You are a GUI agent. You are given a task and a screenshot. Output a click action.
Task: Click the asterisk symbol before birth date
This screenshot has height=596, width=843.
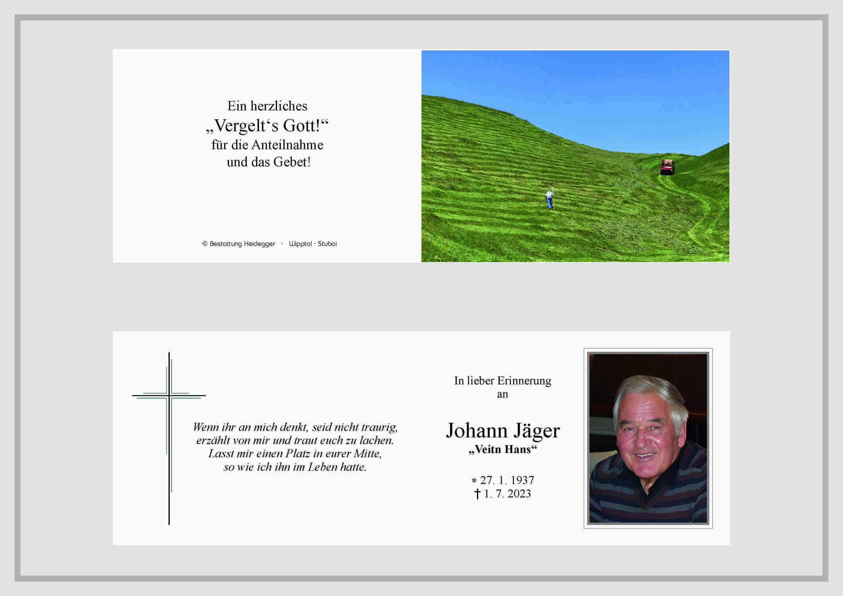(x=474, y=480)
